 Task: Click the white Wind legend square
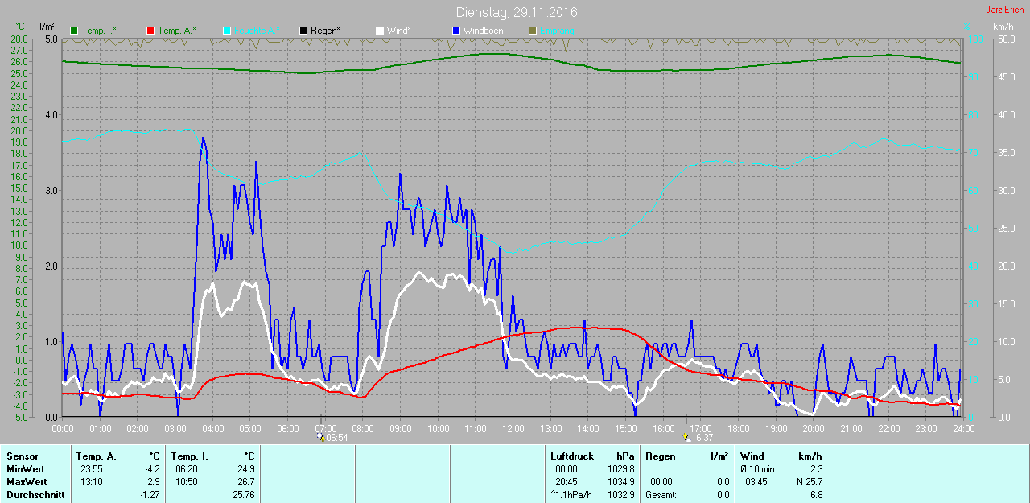click(x=380, y=31)
